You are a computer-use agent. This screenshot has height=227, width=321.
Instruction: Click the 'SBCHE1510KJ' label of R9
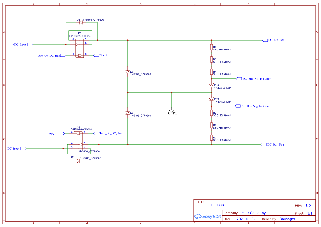click(222, 115)
